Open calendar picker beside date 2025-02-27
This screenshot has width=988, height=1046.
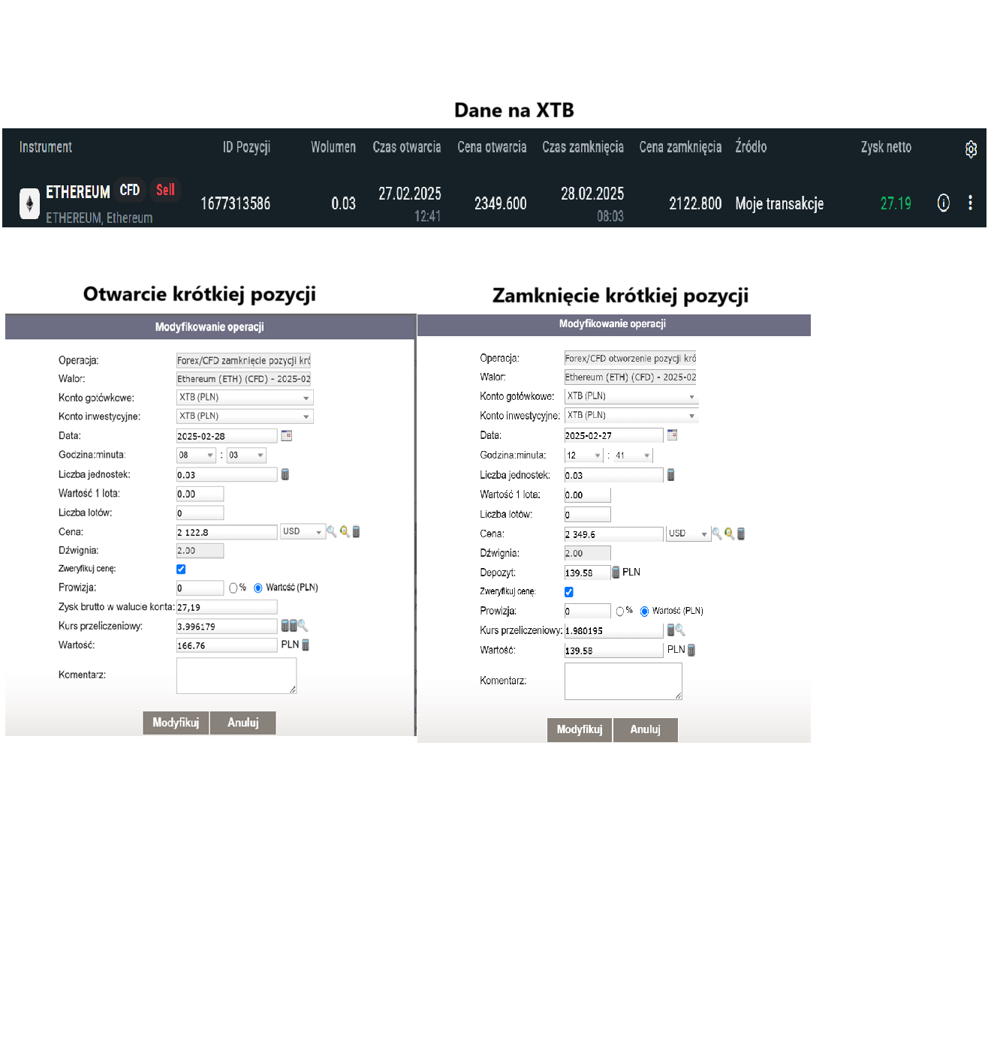pyautogui.click(x=672, y=434)
